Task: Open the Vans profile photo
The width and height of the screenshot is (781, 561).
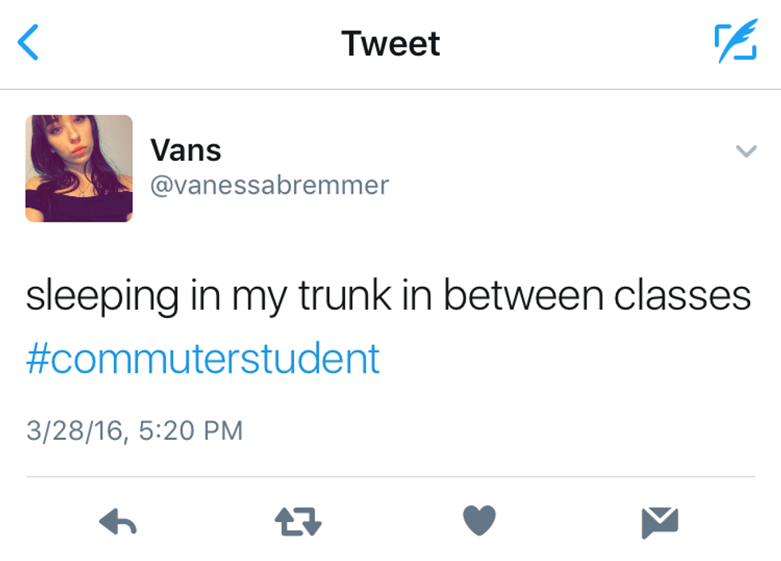Action: coord(79,168)
